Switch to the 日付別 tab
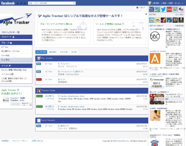 pyautogui.click(x=74, y=52)
